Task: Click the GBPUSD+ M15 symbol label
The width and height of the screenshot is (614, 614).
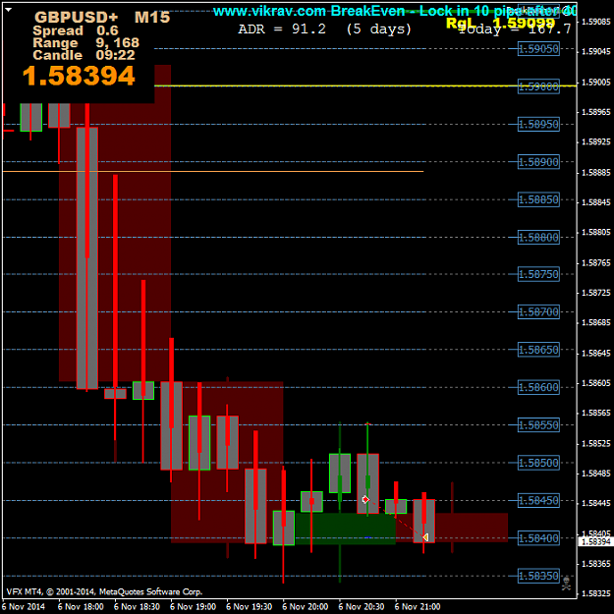Action: pos(102,18)
